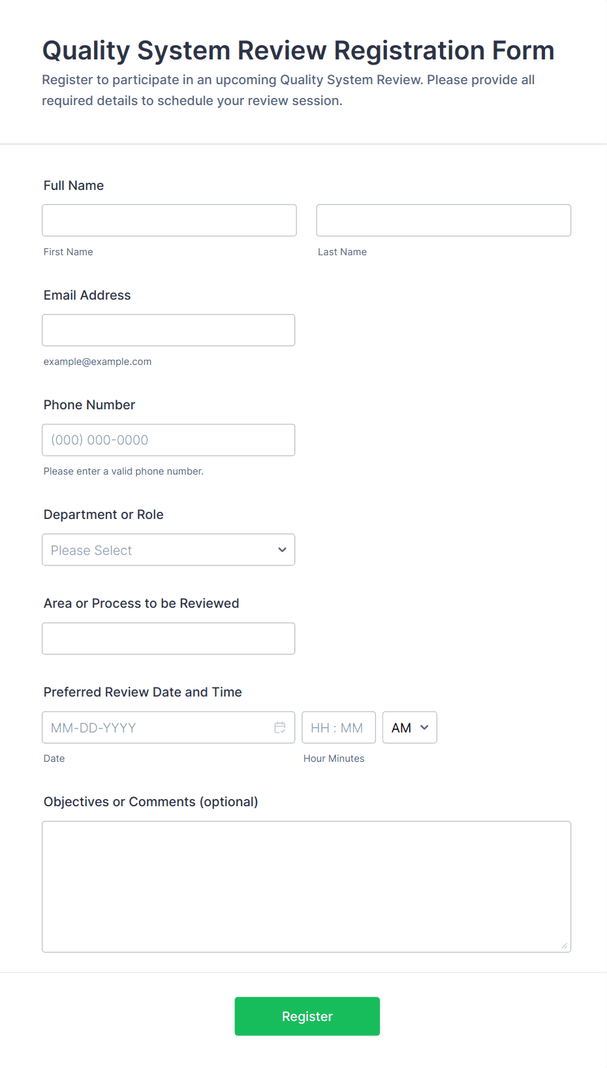Select the Email Address text box
This screenshot has width=607, height=1068.
pyautogui.click(x=168, y=330)
